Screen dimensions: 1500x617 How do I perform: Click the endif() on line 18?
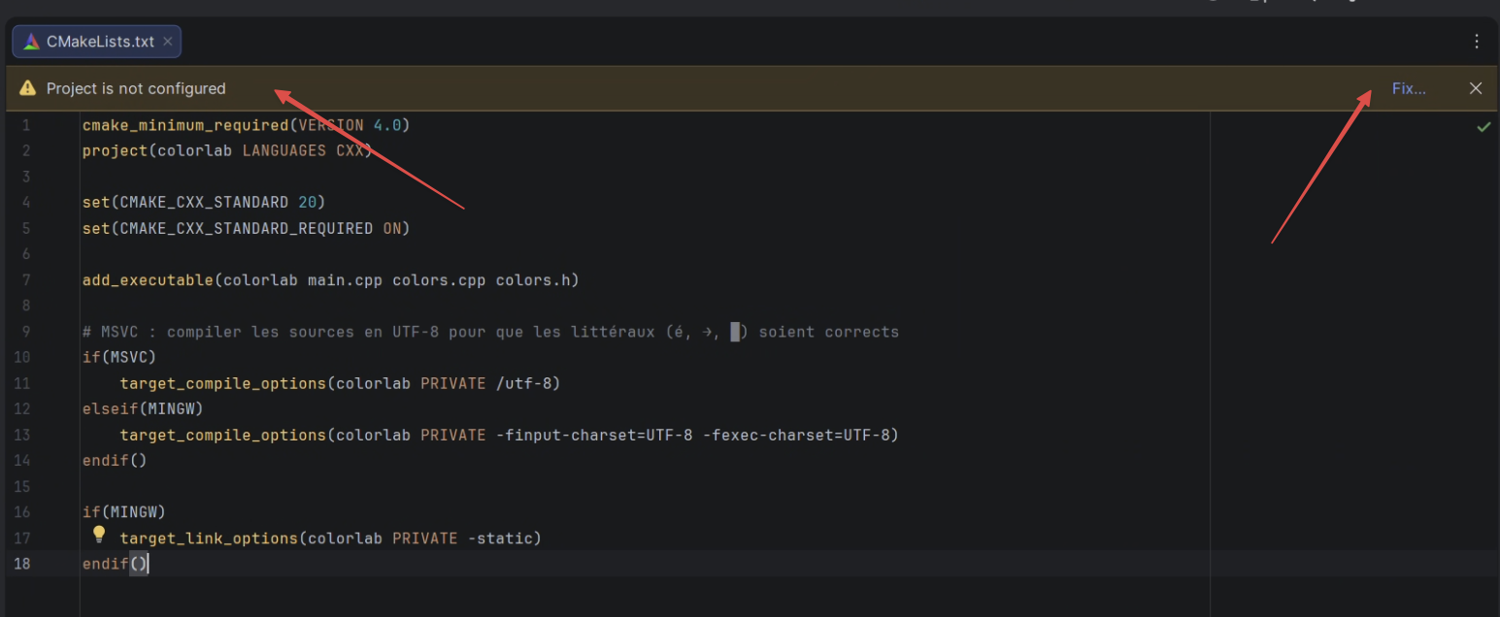click(x=115, y=564)
